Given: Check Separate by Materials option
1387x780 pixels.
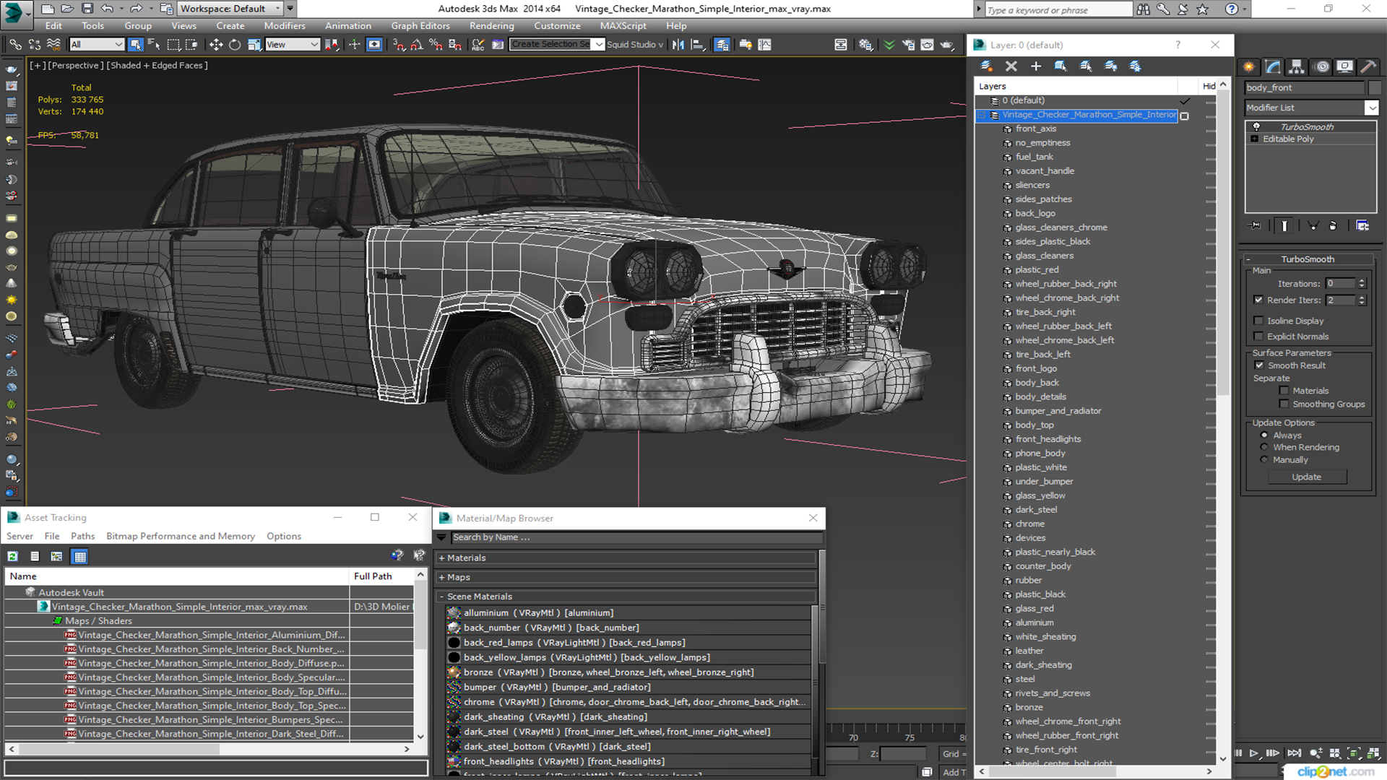Looking at the screenshot, I should (1284, 391).
